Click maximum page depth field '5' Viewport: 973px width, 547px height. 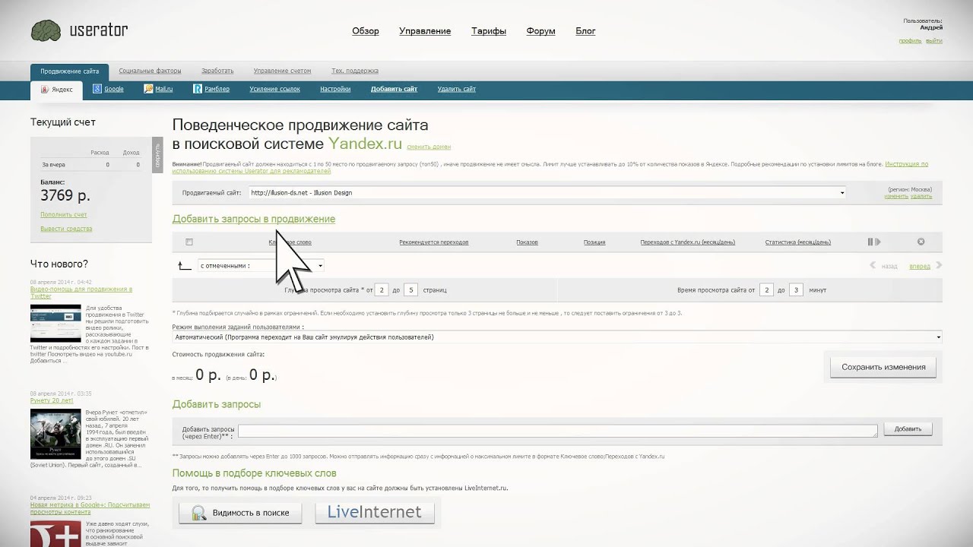[411, 289]
